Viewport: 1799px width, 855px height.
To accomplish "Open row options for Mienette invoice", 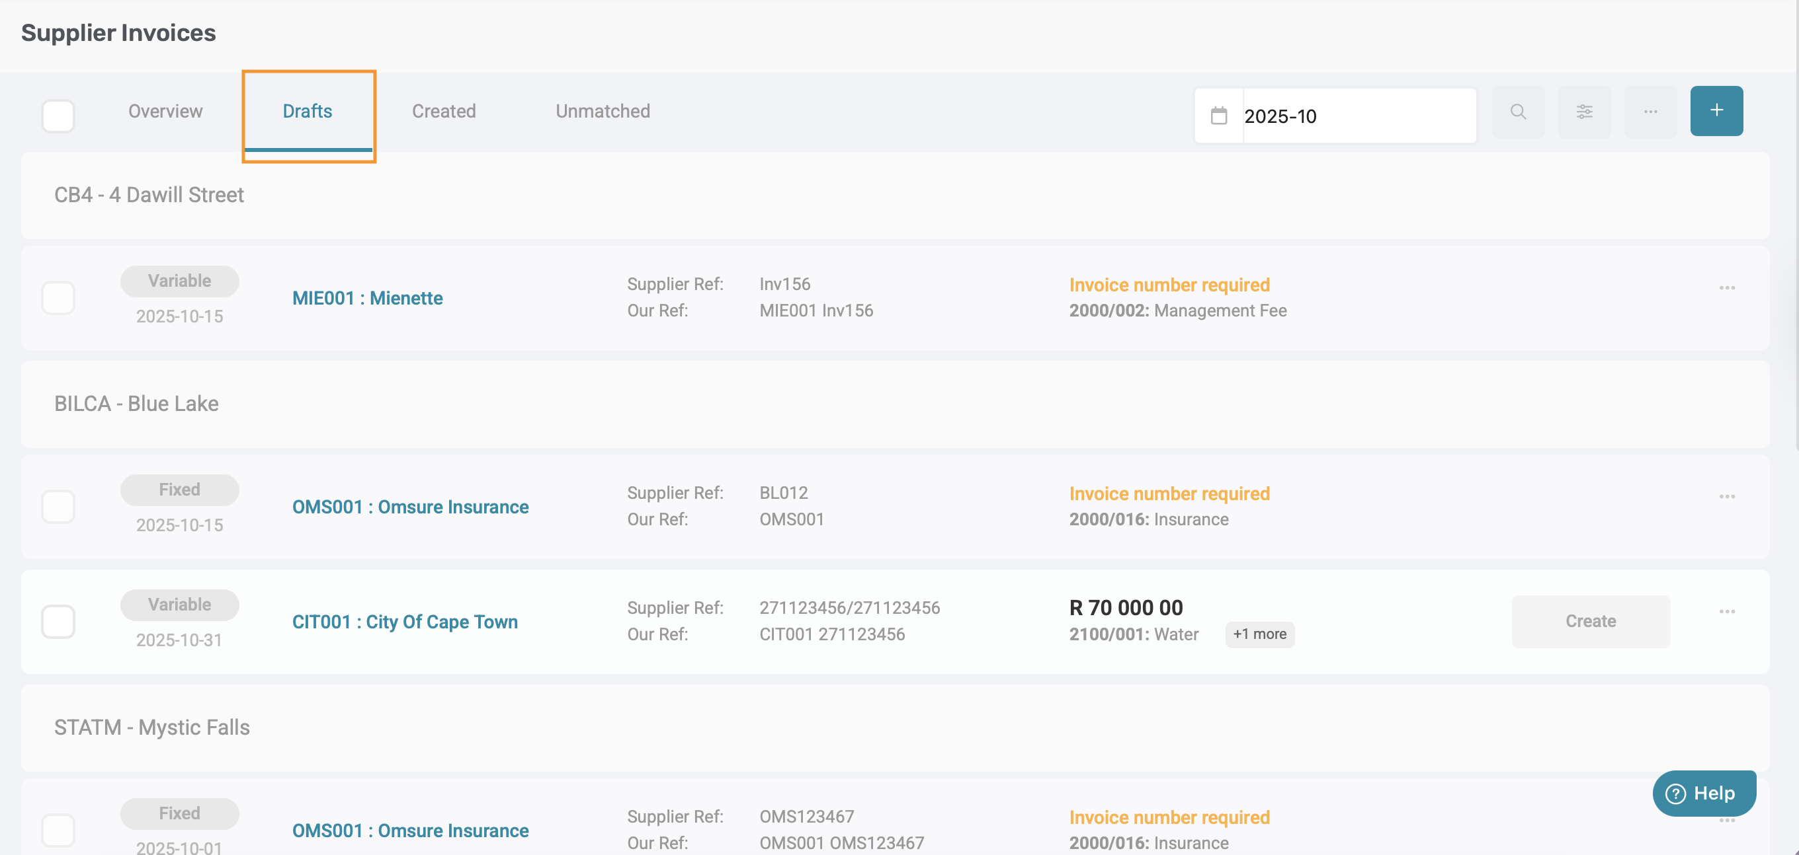I will click(1726, 288).
